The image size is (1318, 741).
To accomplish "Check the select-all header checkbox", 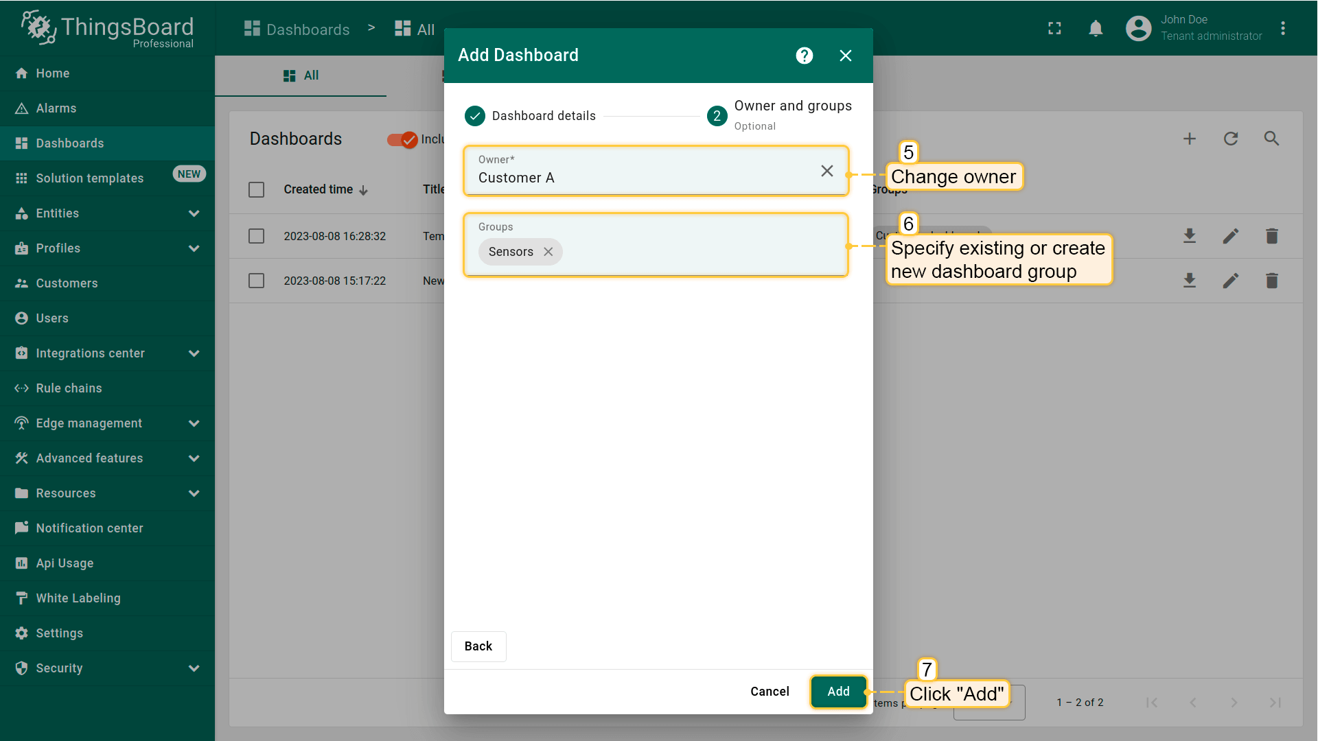I will [x=256, y=189].
